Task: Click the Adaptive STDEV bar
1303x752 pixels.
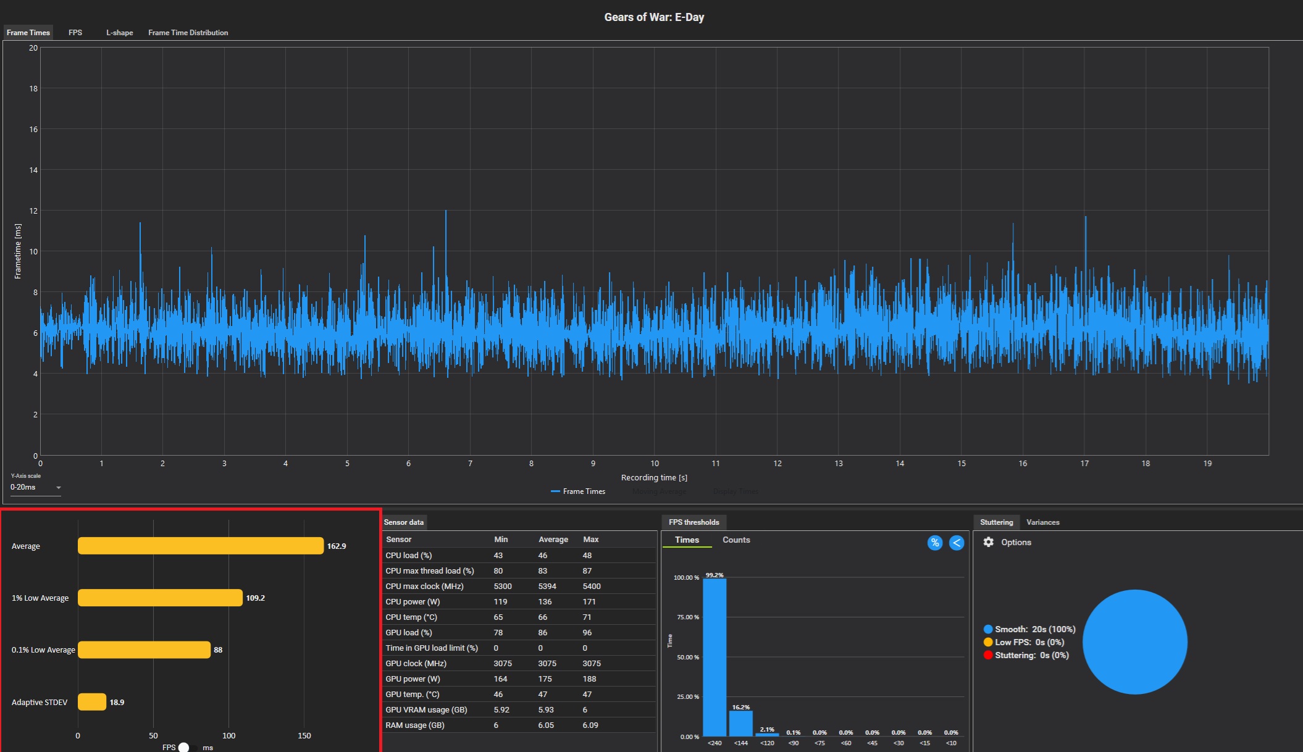Action: click(x=92, y=702)
